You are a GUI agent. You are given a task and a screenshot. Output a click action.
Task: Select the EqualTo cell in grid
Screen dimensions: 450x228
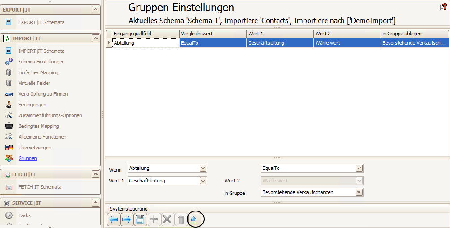tap(213, 43)
